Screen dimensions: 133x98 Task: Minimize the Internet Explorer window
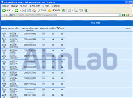click(127, 2)
